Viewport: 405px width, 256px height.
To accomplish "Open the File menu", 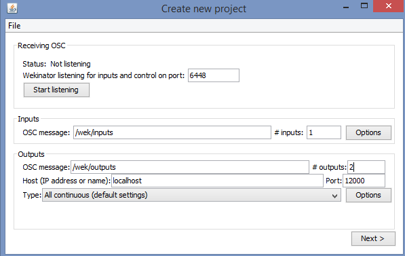I will pyautogui.click(x=14, y=26).
